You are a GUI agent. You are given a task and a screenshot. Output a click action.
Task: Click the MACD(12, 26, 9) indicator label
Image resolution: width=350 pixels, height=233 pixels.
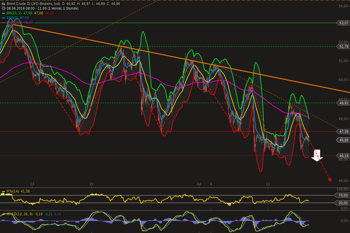coord(20,214)
